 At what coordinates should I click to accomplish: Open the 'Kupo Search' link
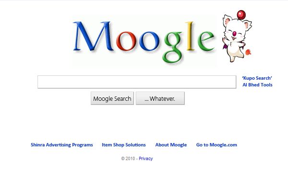pyautogui.click(x=257, y=78)
